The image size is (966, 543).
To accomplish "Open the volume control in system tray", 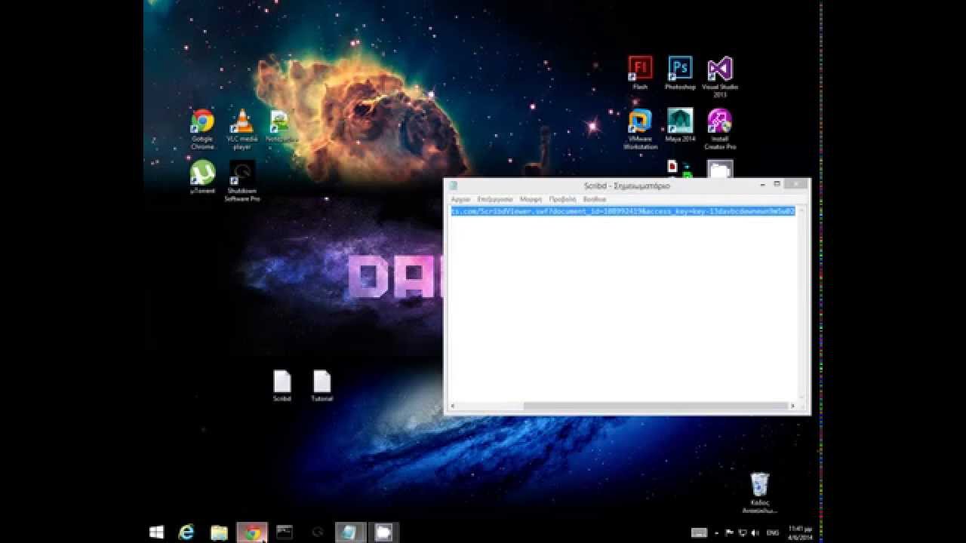I will (755, 533).
